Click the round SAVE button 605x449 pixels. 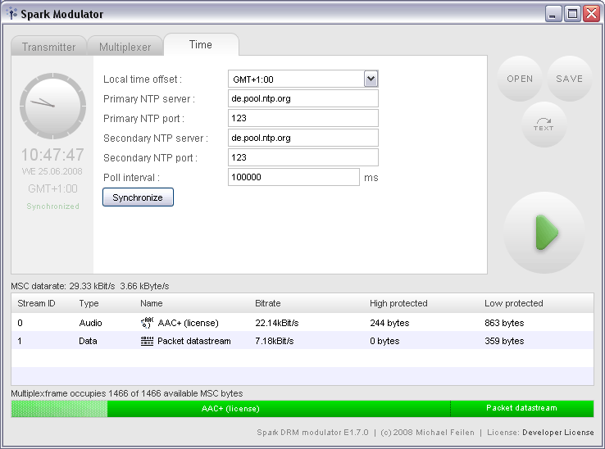pos(570,79)
